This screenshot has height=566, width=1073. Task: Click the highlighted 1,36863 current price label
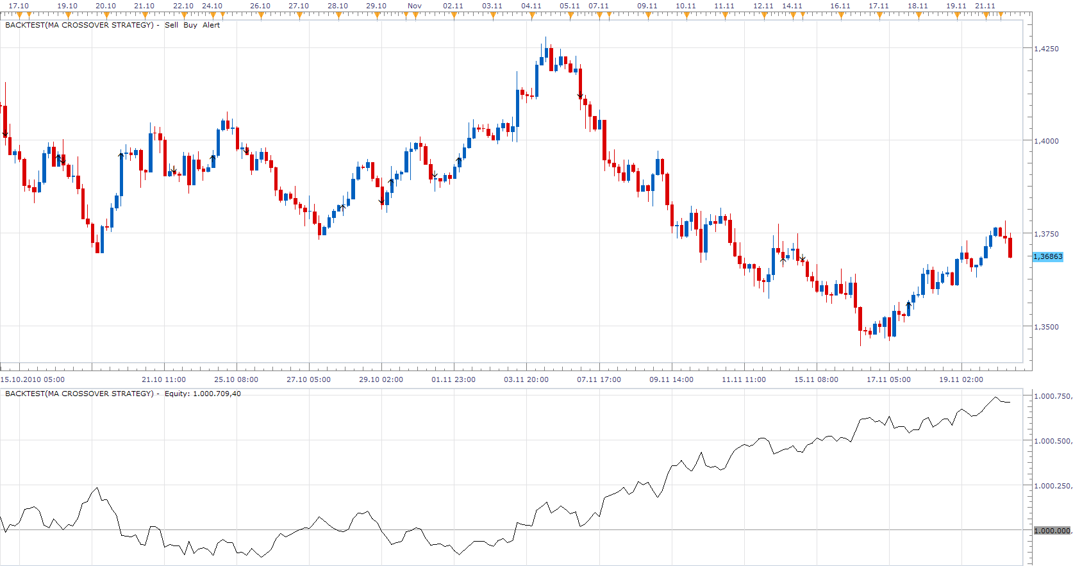click(1048, 256)
